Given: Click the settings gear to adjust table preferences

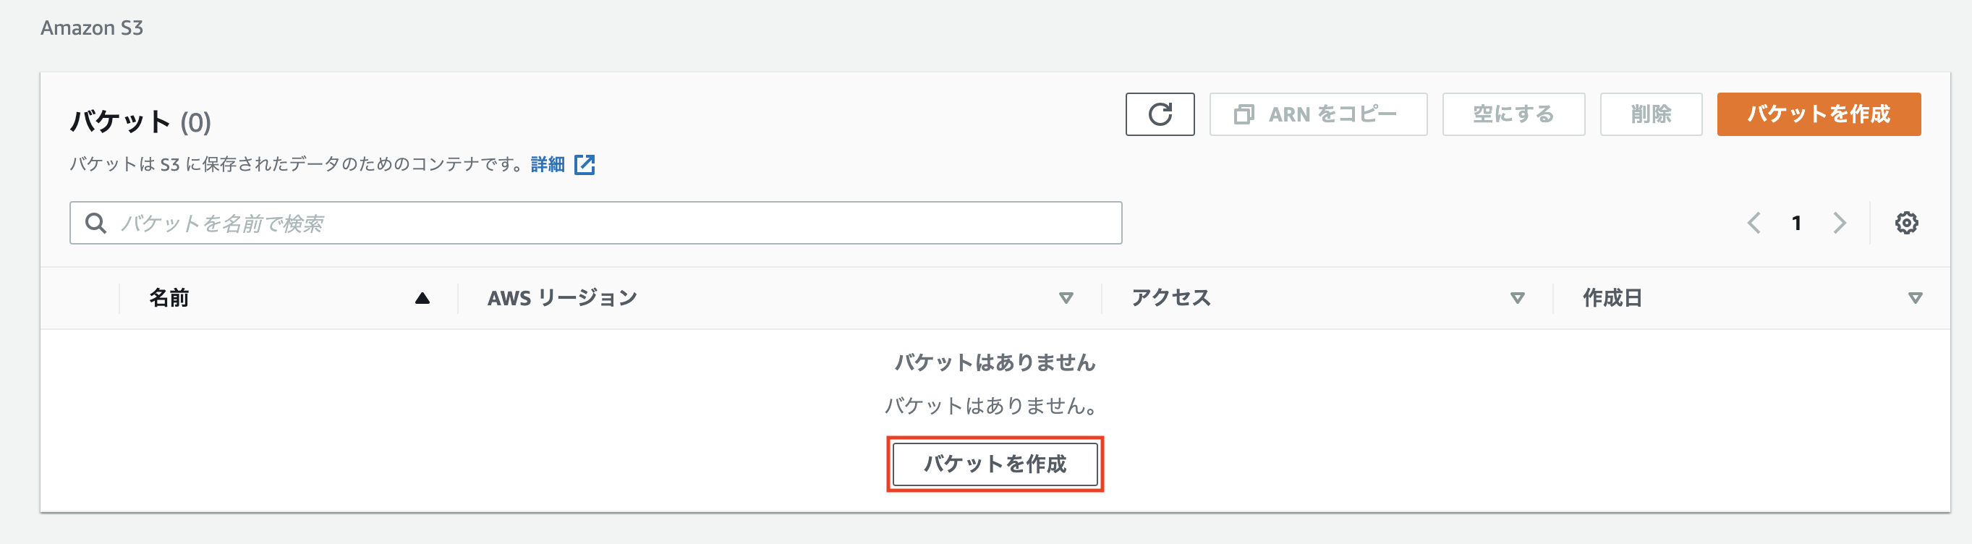Looking at the screenshot, I should [x=1908, y=222].
